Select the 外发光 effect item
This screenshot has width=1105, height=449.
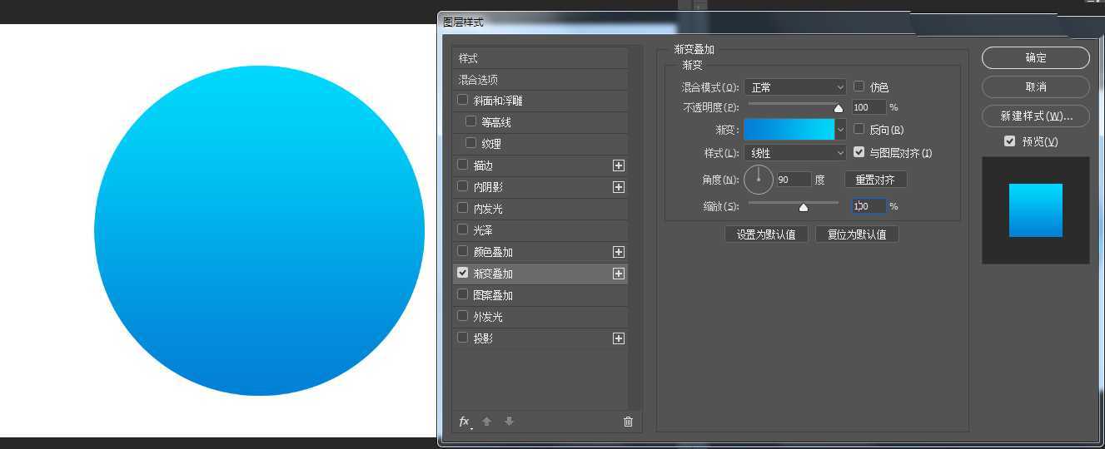pos(488,317)
